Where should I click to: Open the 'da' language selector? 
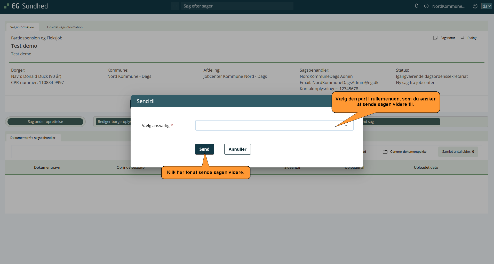(x=486, y=6)
